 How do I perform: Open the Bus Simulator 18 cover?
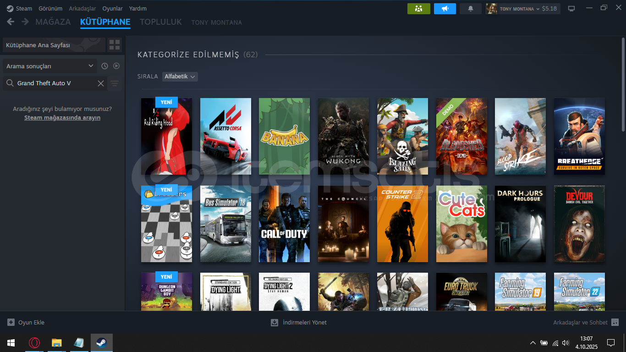[x=225, y=224]
